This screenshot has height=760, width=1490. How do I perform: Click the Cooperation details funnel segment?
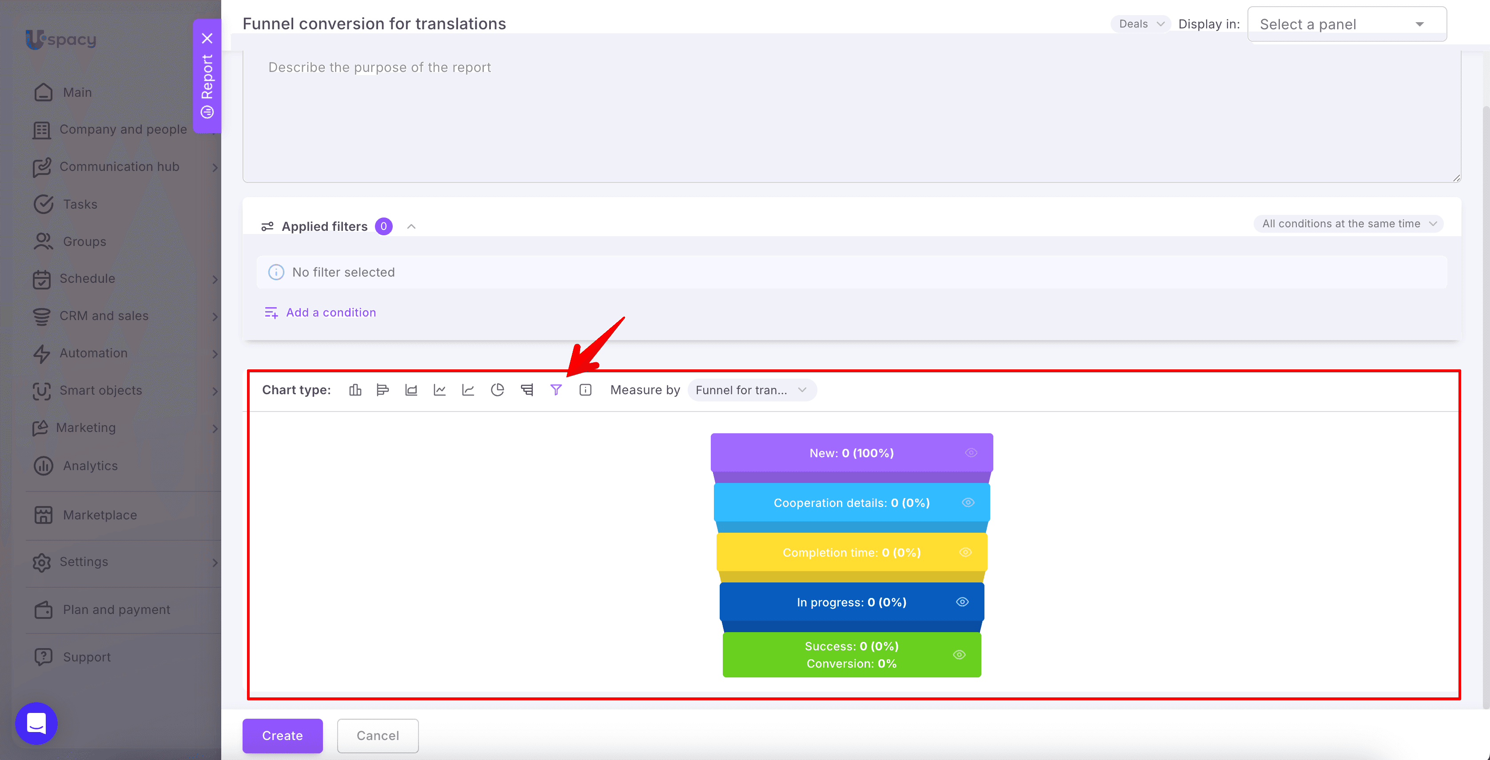(852, 503)
